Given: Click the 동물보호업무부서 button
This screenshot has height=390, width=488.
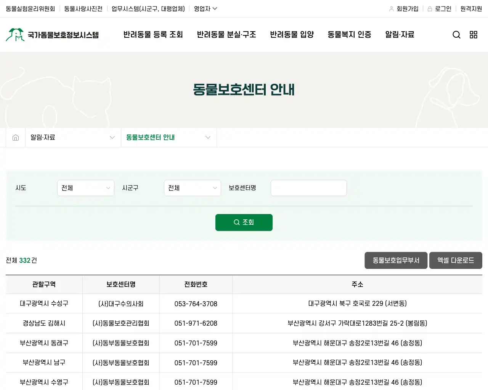Looking at the screenshot, I should click(396, 261).
